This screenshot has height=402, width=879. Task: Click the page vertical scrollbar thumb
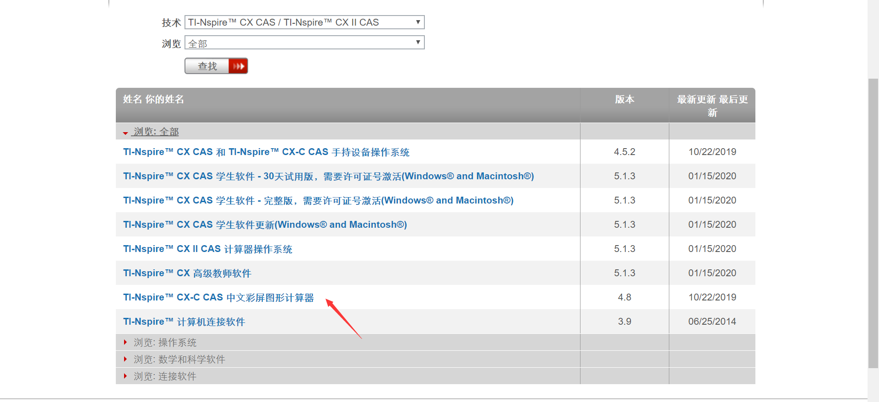pos(873,223)
